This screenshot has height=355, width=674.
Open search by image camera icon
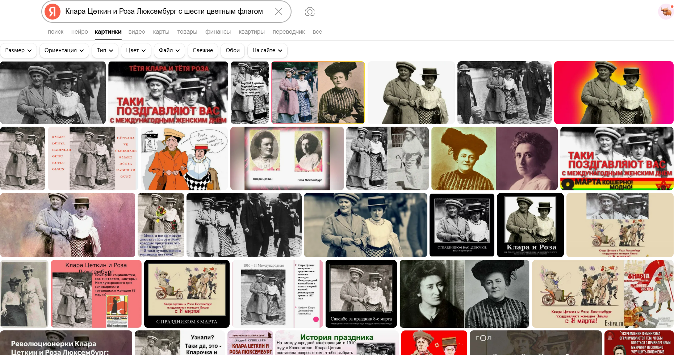click(310, 12)
